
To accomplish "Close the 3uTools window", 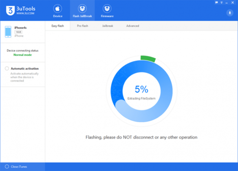I will click(x=233, y=2).
